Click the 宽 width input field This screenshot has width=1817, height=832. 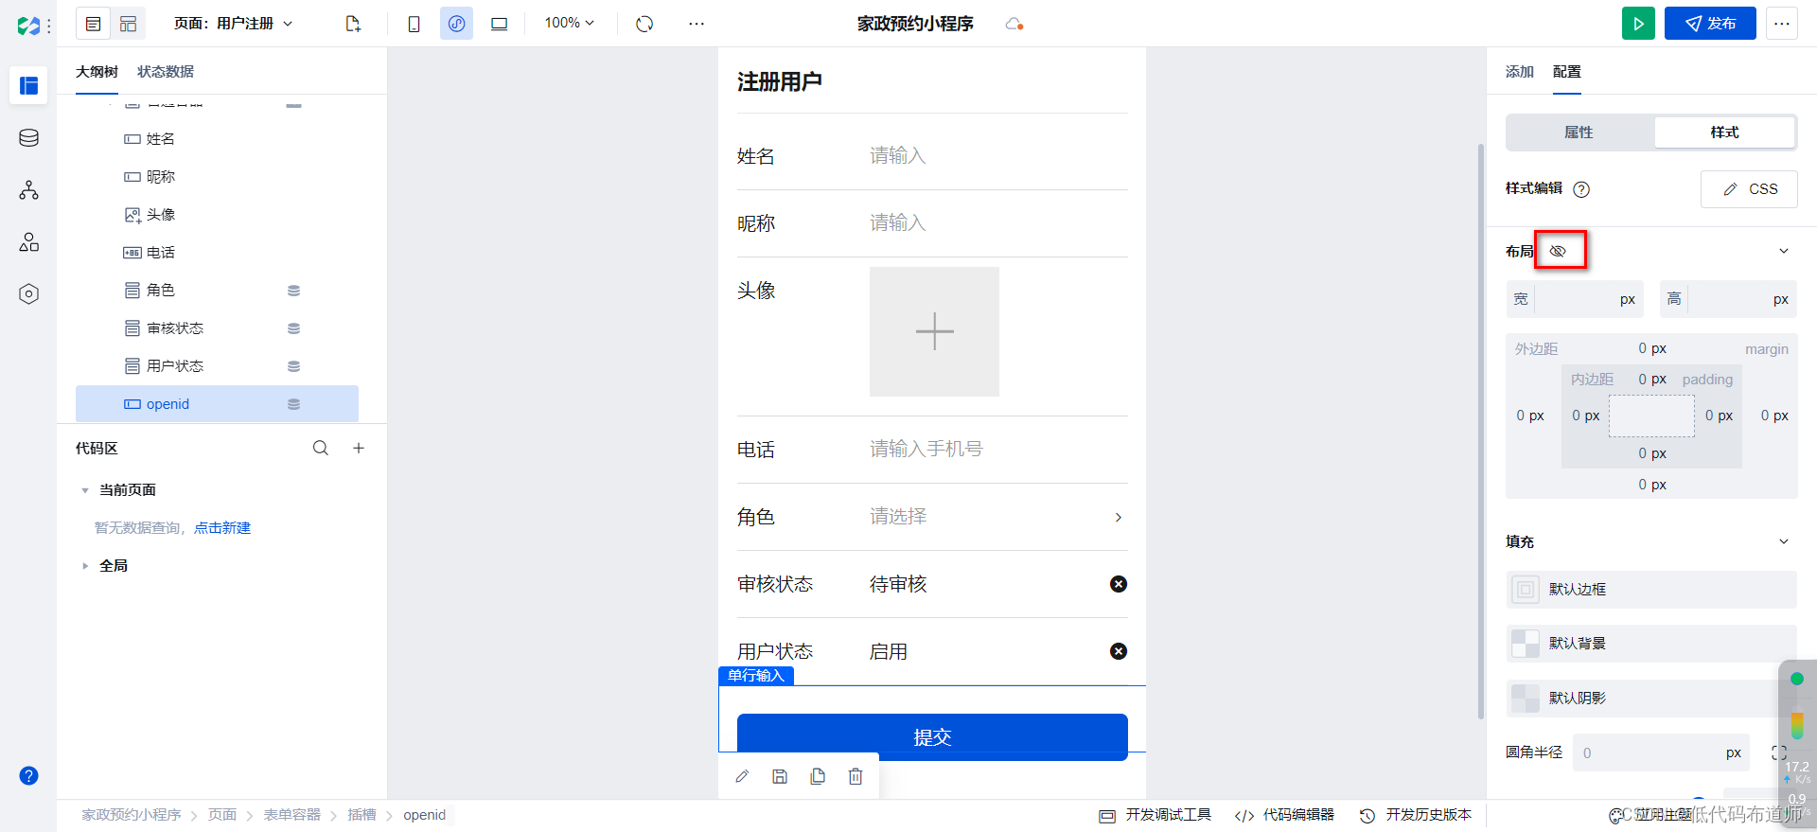click(x=1575, y=299)
